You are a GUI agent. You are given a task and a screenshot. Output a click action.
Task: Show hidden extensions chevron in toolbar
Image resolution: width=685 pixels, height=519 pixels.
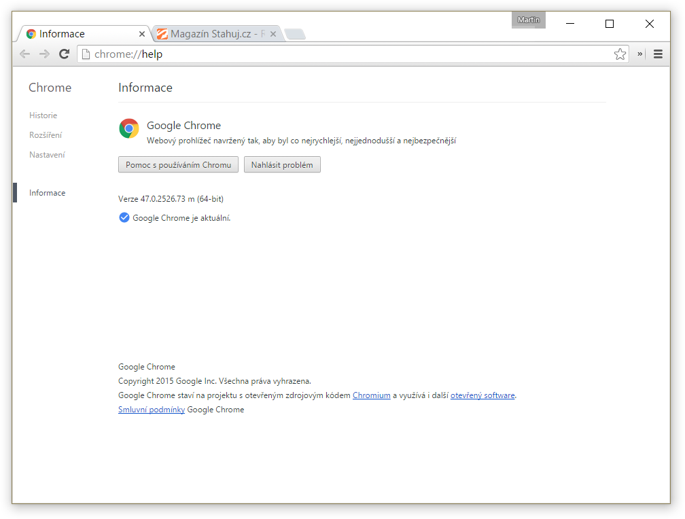[640, 54]
